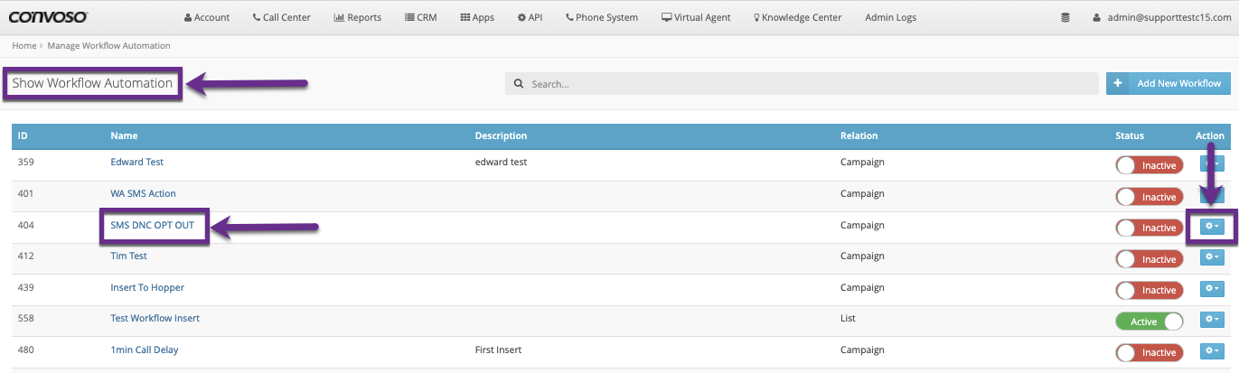Open the Virtual Agent menu

[697, 17]
